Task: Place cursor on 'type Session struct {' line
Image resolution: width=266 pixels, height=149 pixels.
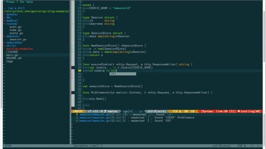Action: [100, 17]
